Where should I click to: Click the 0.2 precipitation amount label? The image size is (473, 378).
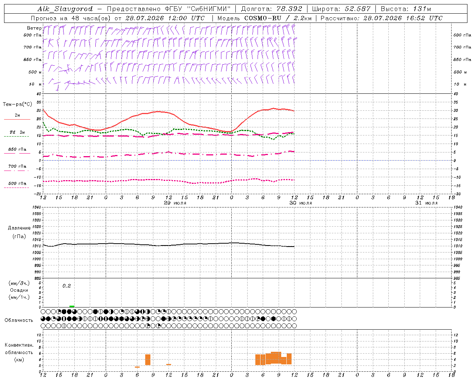(67, 286)
